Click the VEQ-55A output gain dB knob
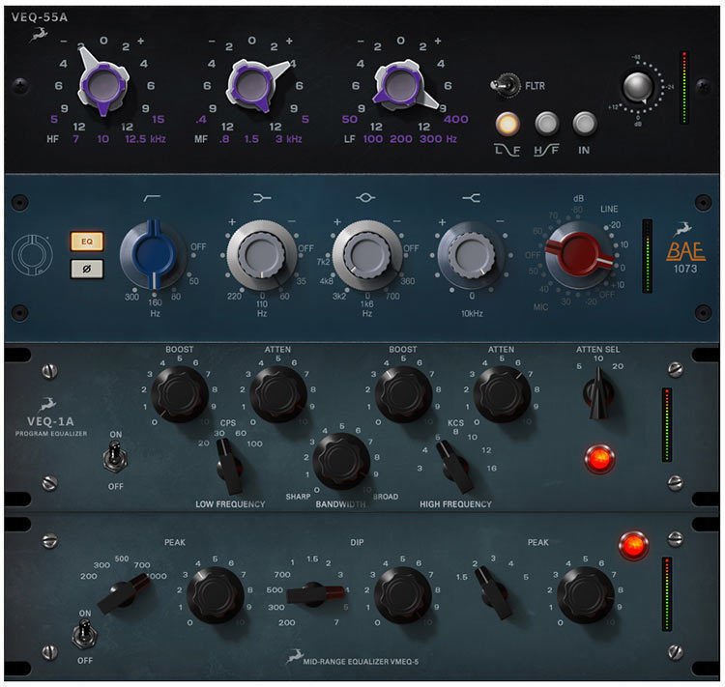 pyautogui.click(x=638, y=87)
